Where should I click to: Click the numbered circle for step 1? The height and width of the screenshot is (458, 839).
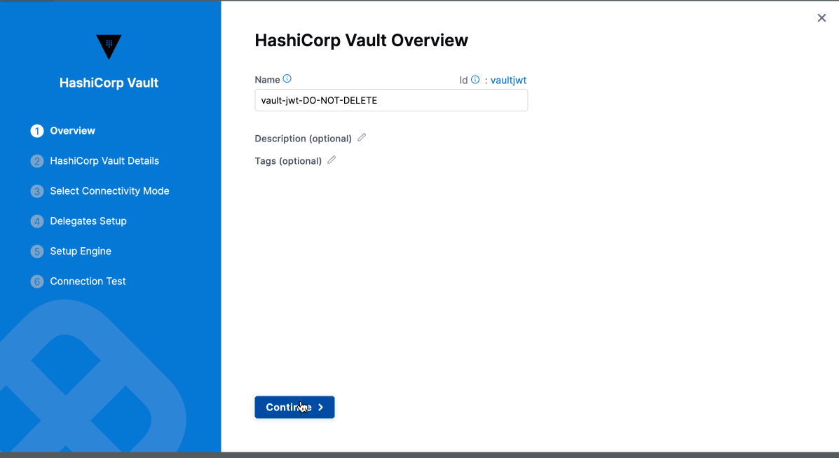coord(36,130)
